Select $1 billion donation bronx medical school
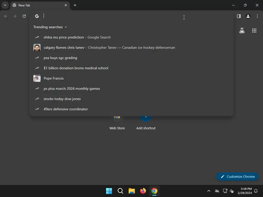The image size is (263, 197). pos(131,68)
